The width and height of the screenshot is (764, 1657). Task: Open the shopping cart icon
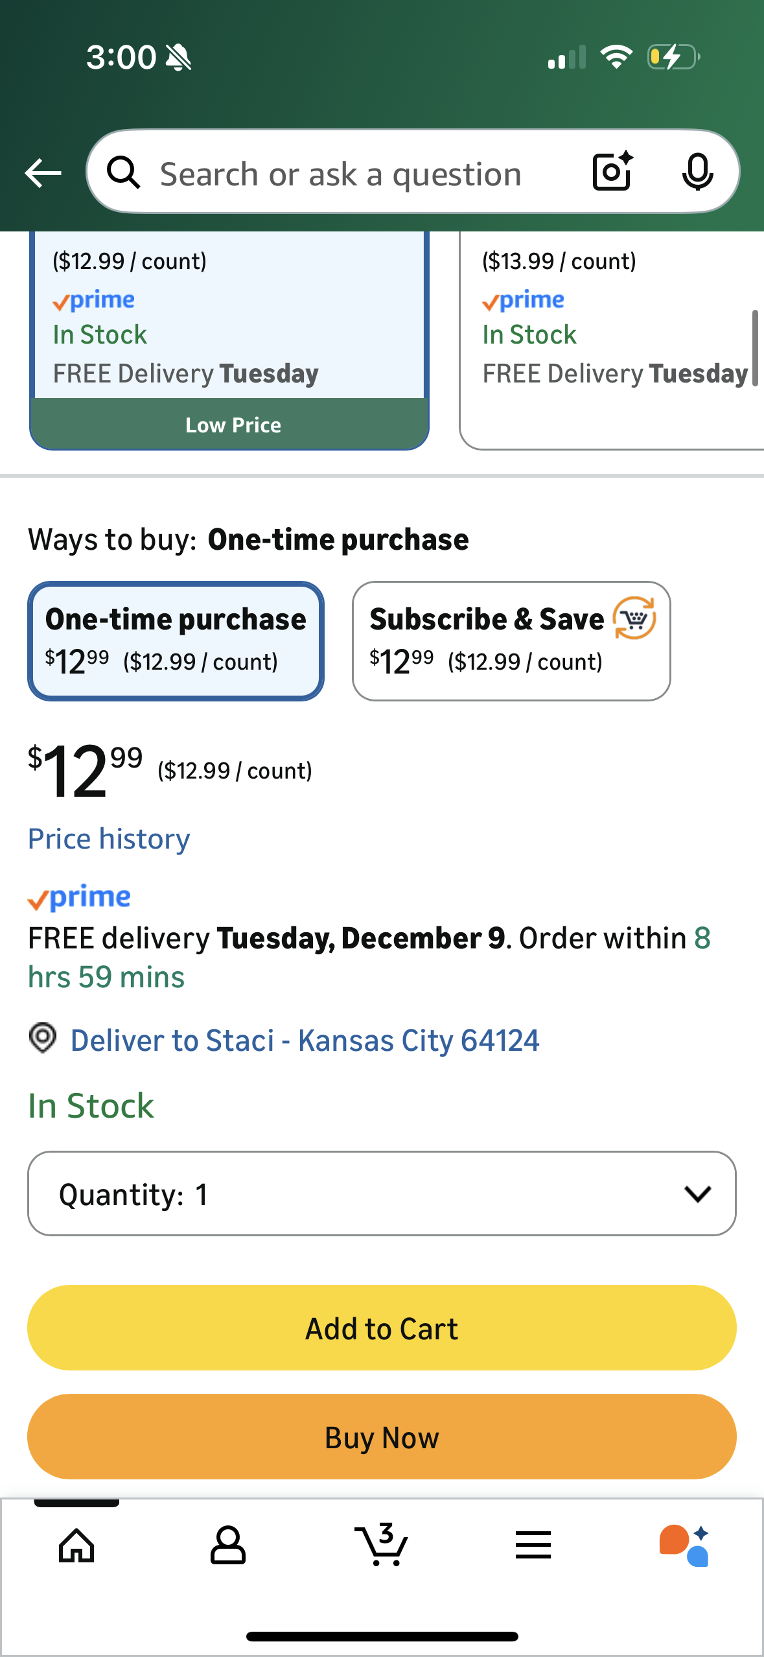[x=381, y=1545]
